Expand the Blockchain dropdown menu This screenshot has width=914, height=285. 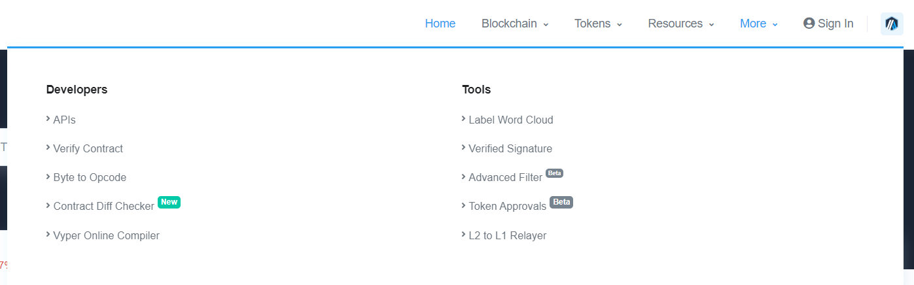[x=515, y=24]
